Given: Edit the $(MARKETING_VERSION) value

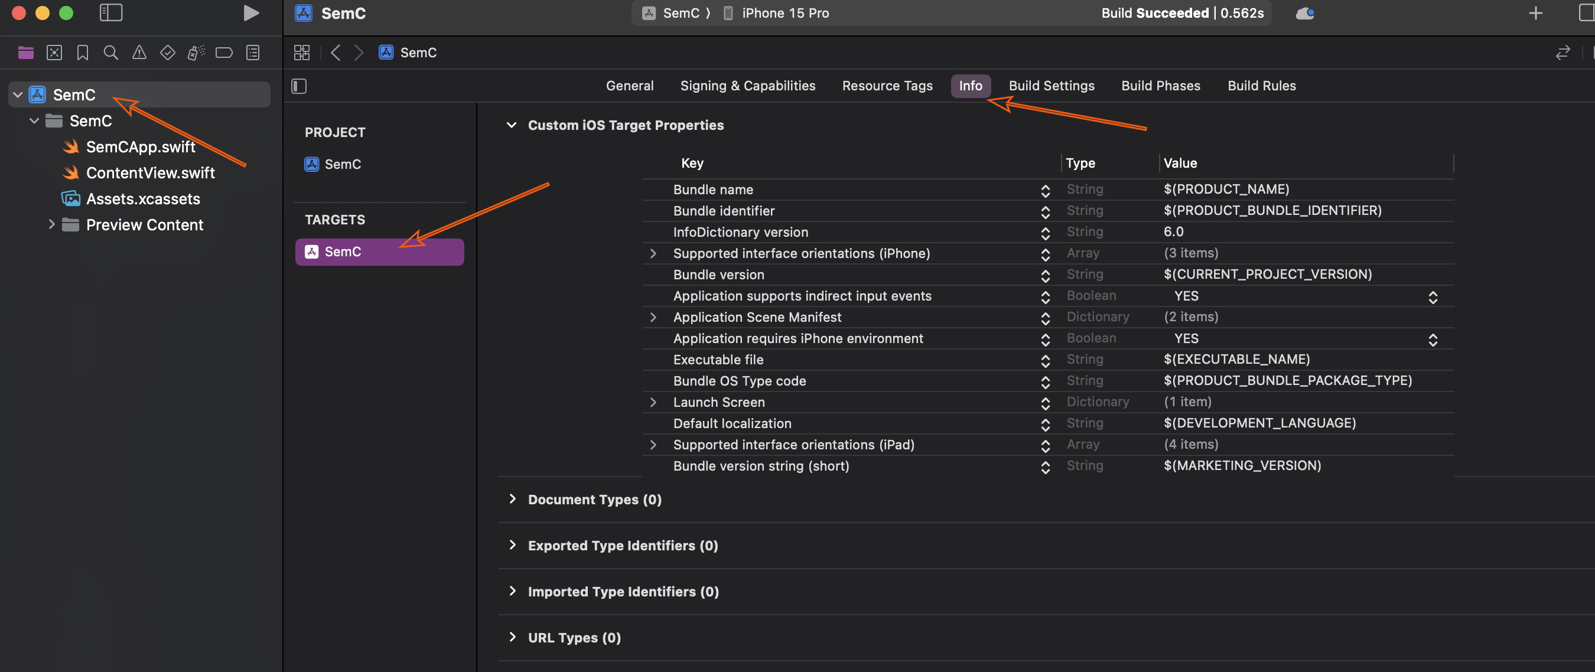Looking at the screenshot, I should pyautogui.click(x=1242, y=466).
